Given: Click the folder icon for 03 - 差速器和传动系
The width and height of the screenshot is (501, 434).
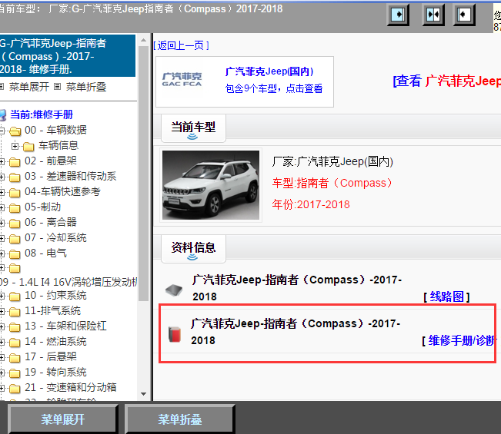Looking at the screenshot, I should point(15,177).
